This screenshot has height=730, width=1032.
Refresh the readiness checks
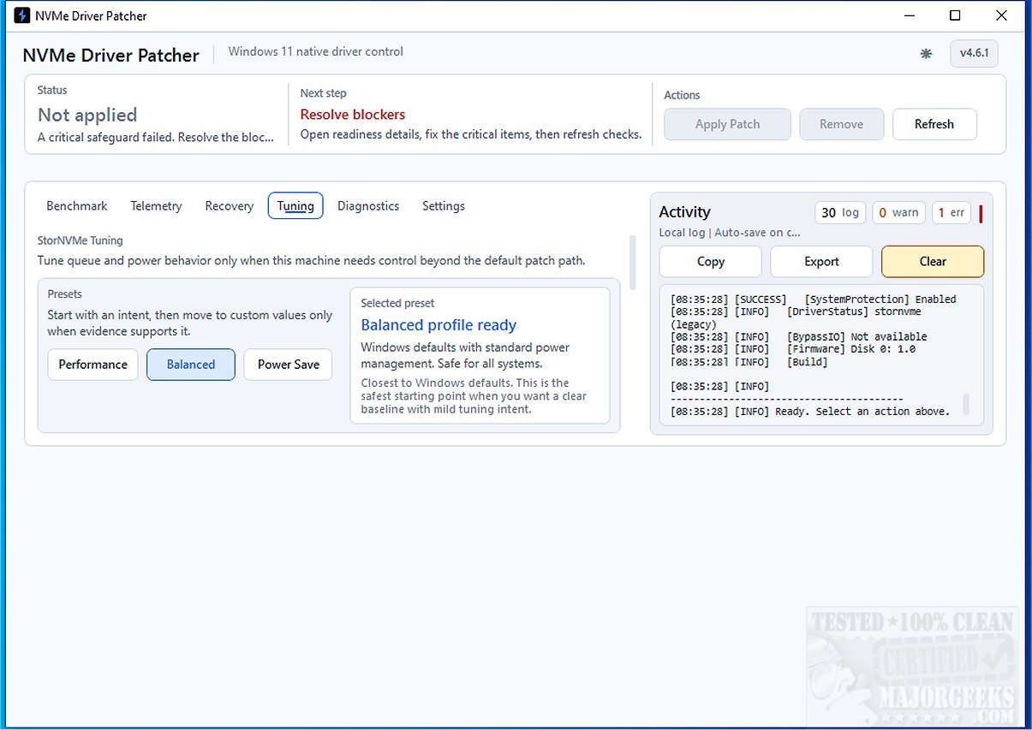[934, 124]
